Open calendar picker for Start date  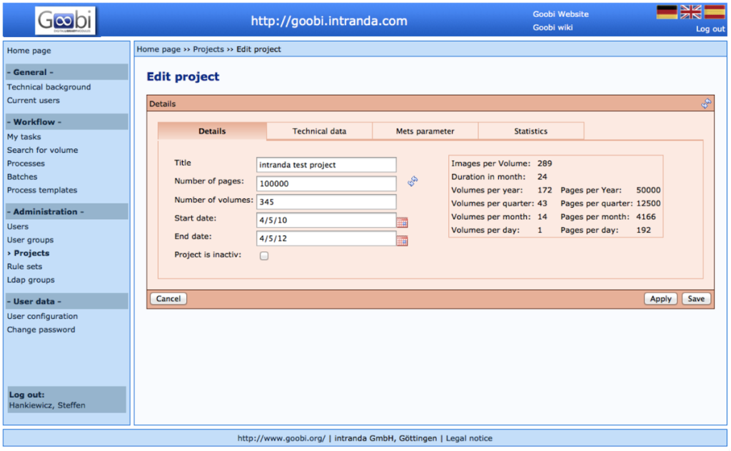tap(402, 222)
